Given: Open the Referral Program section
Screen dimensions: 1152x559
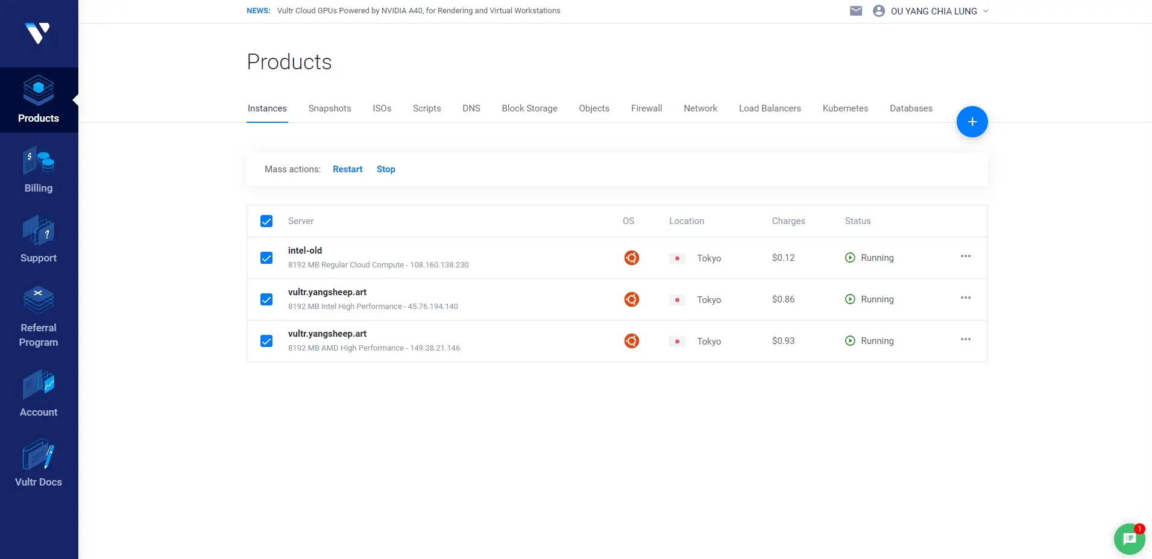Looking at the screenshot, I should point(39,317).
